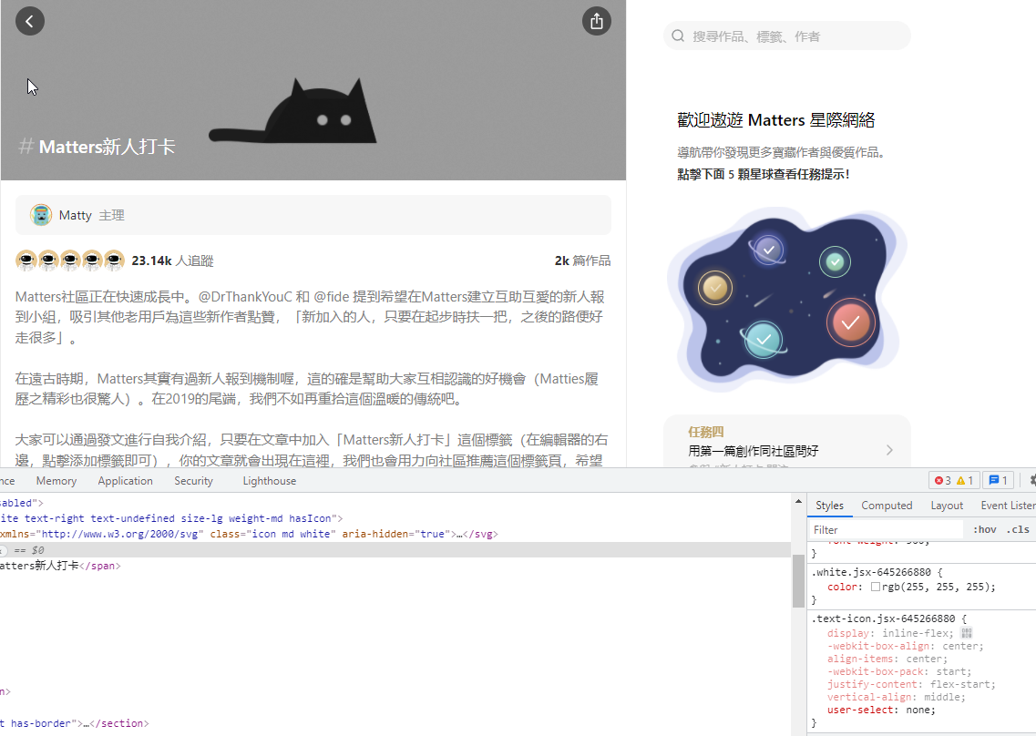1036x736 pixels.
Task: Click the '-webkit-box-align: center;' declaration
Action: [905, 646]
